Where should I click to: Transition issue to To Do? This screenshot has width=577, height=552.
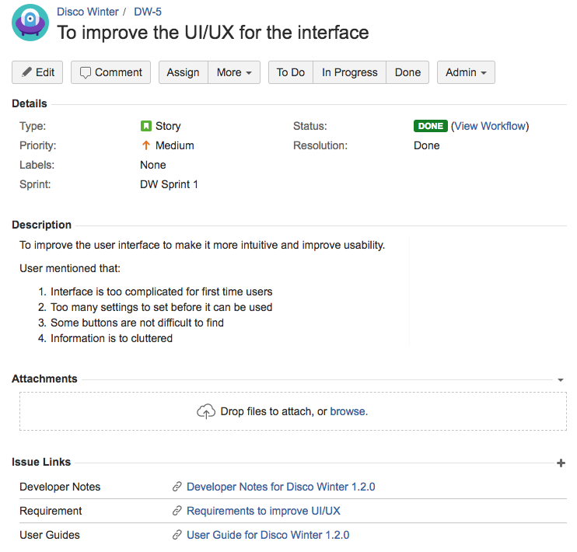290,72
